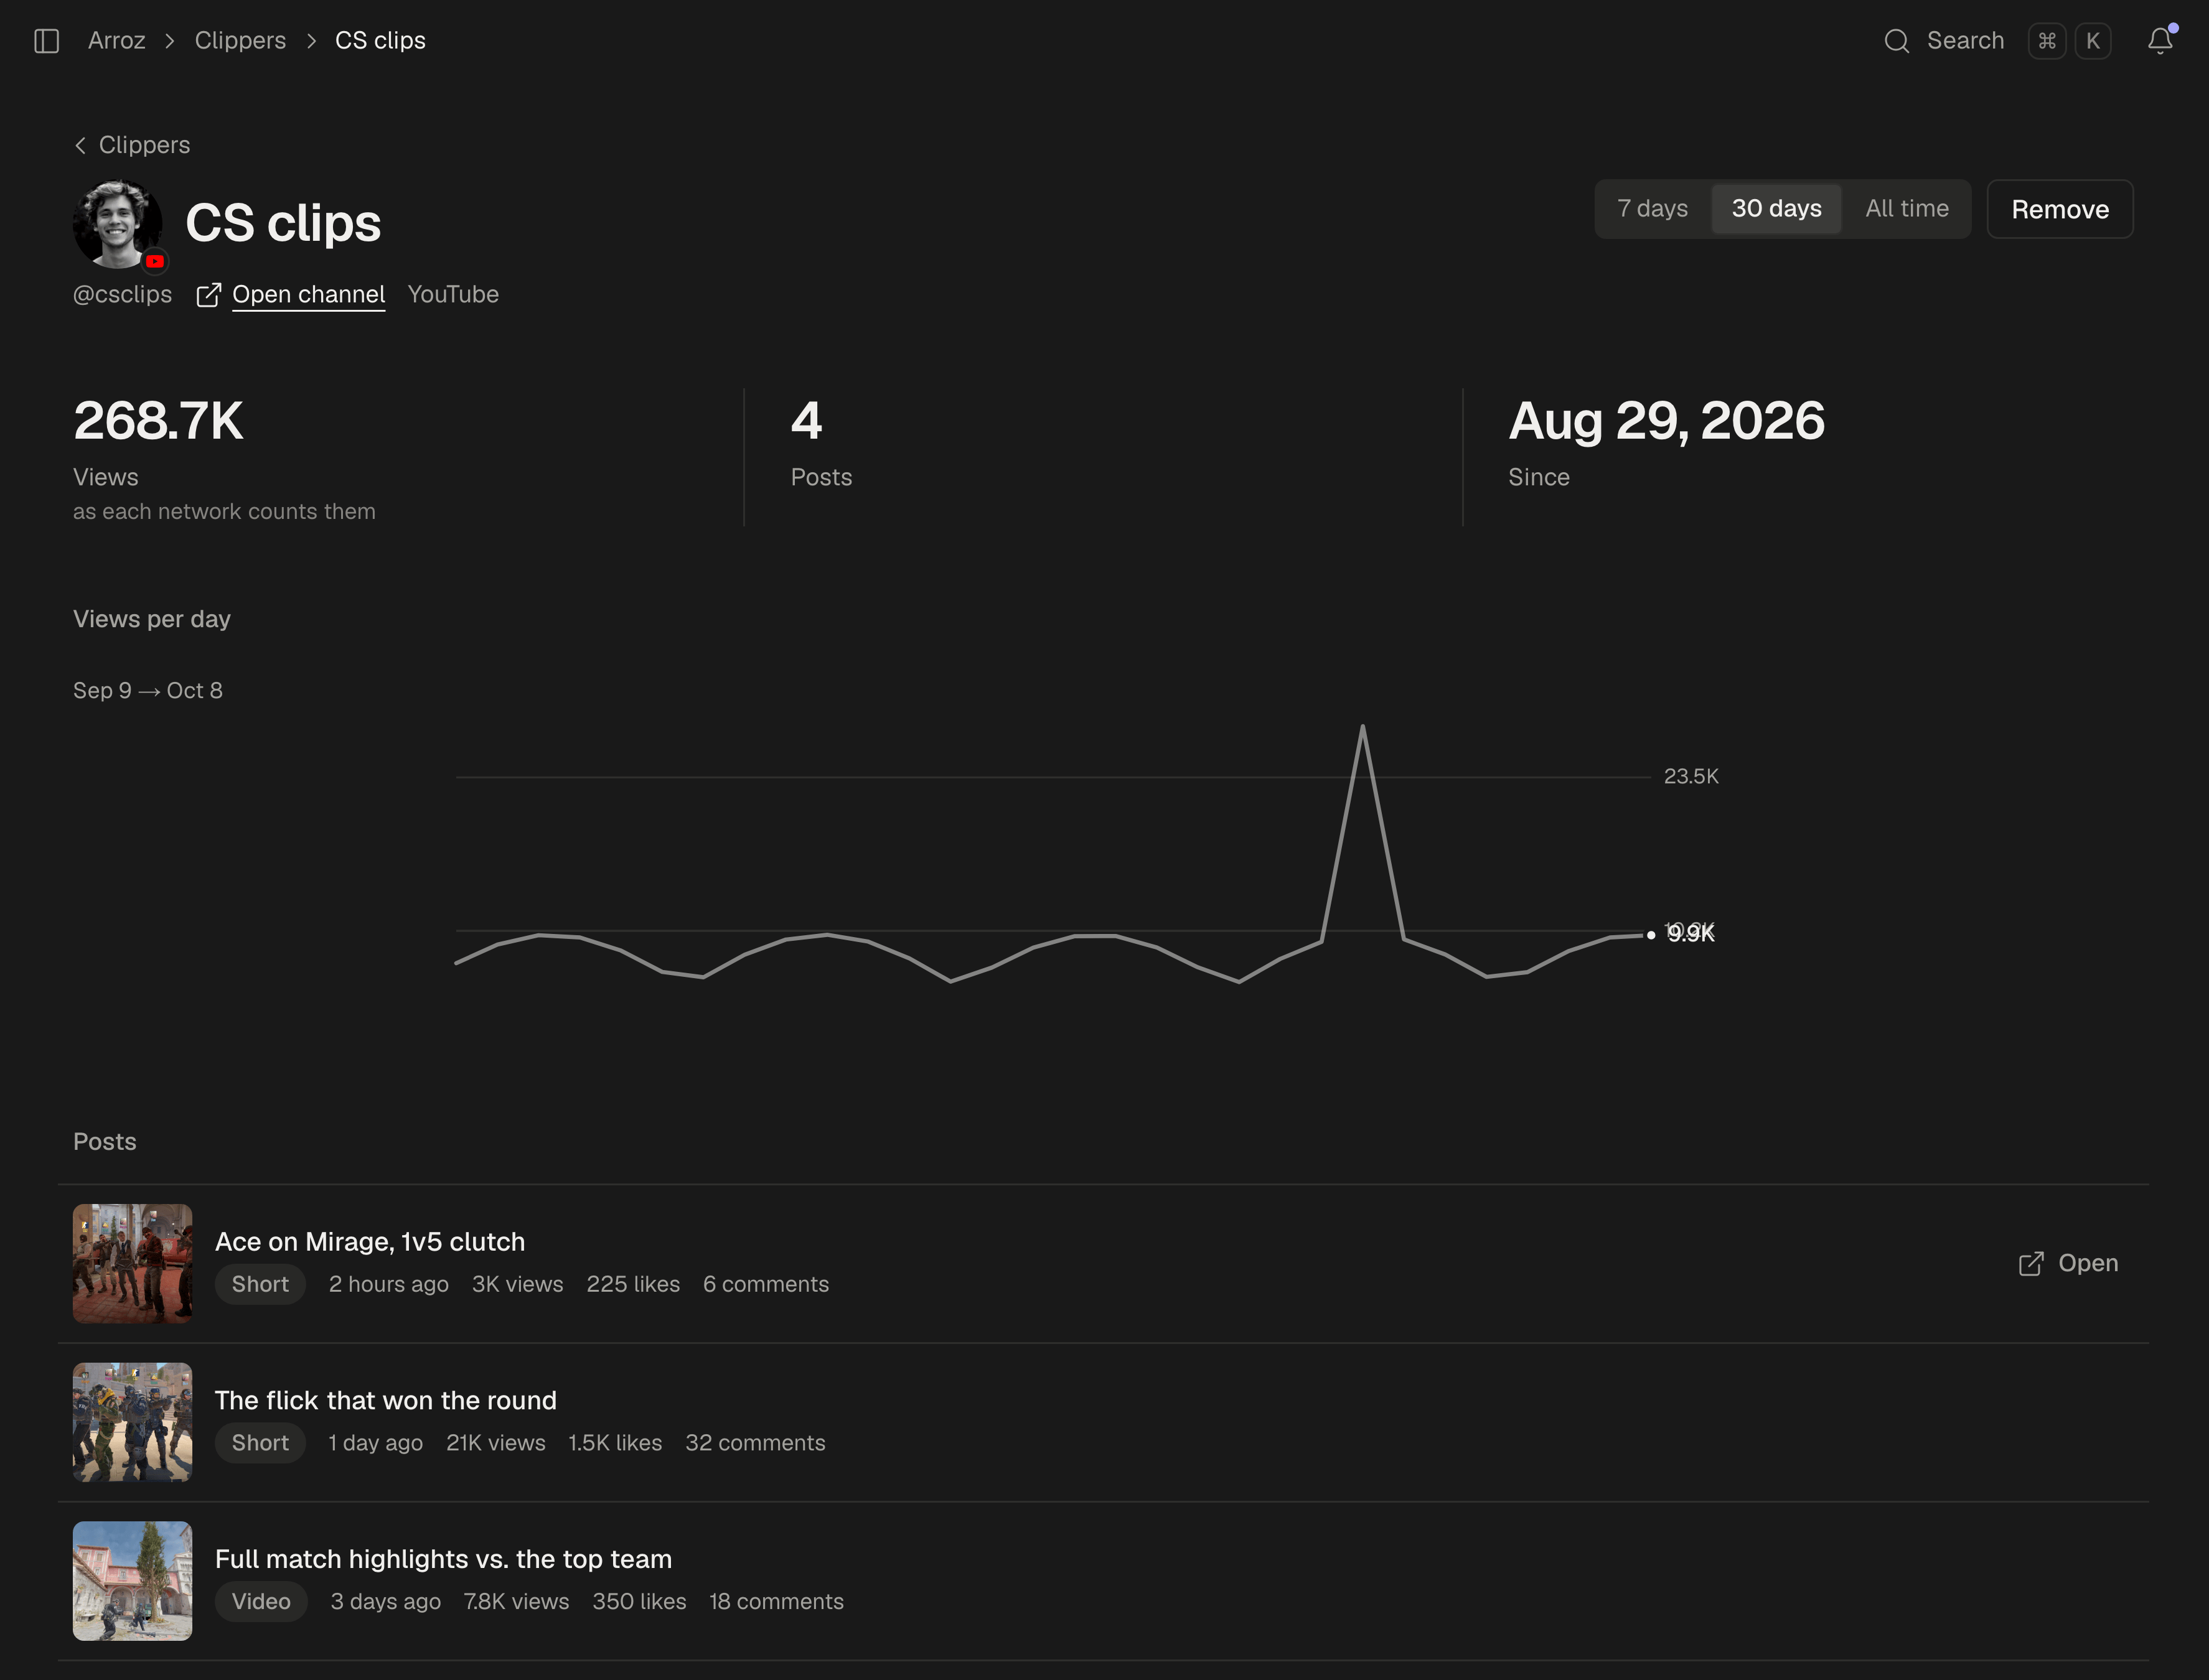Click the Video badge on Full match highlights
This screenshot has height=1680, width=2209.
260,1602
